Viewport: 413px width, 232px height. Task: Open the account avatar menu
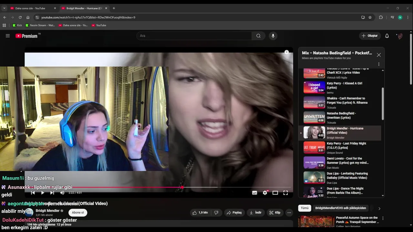(x=400, y=36)
